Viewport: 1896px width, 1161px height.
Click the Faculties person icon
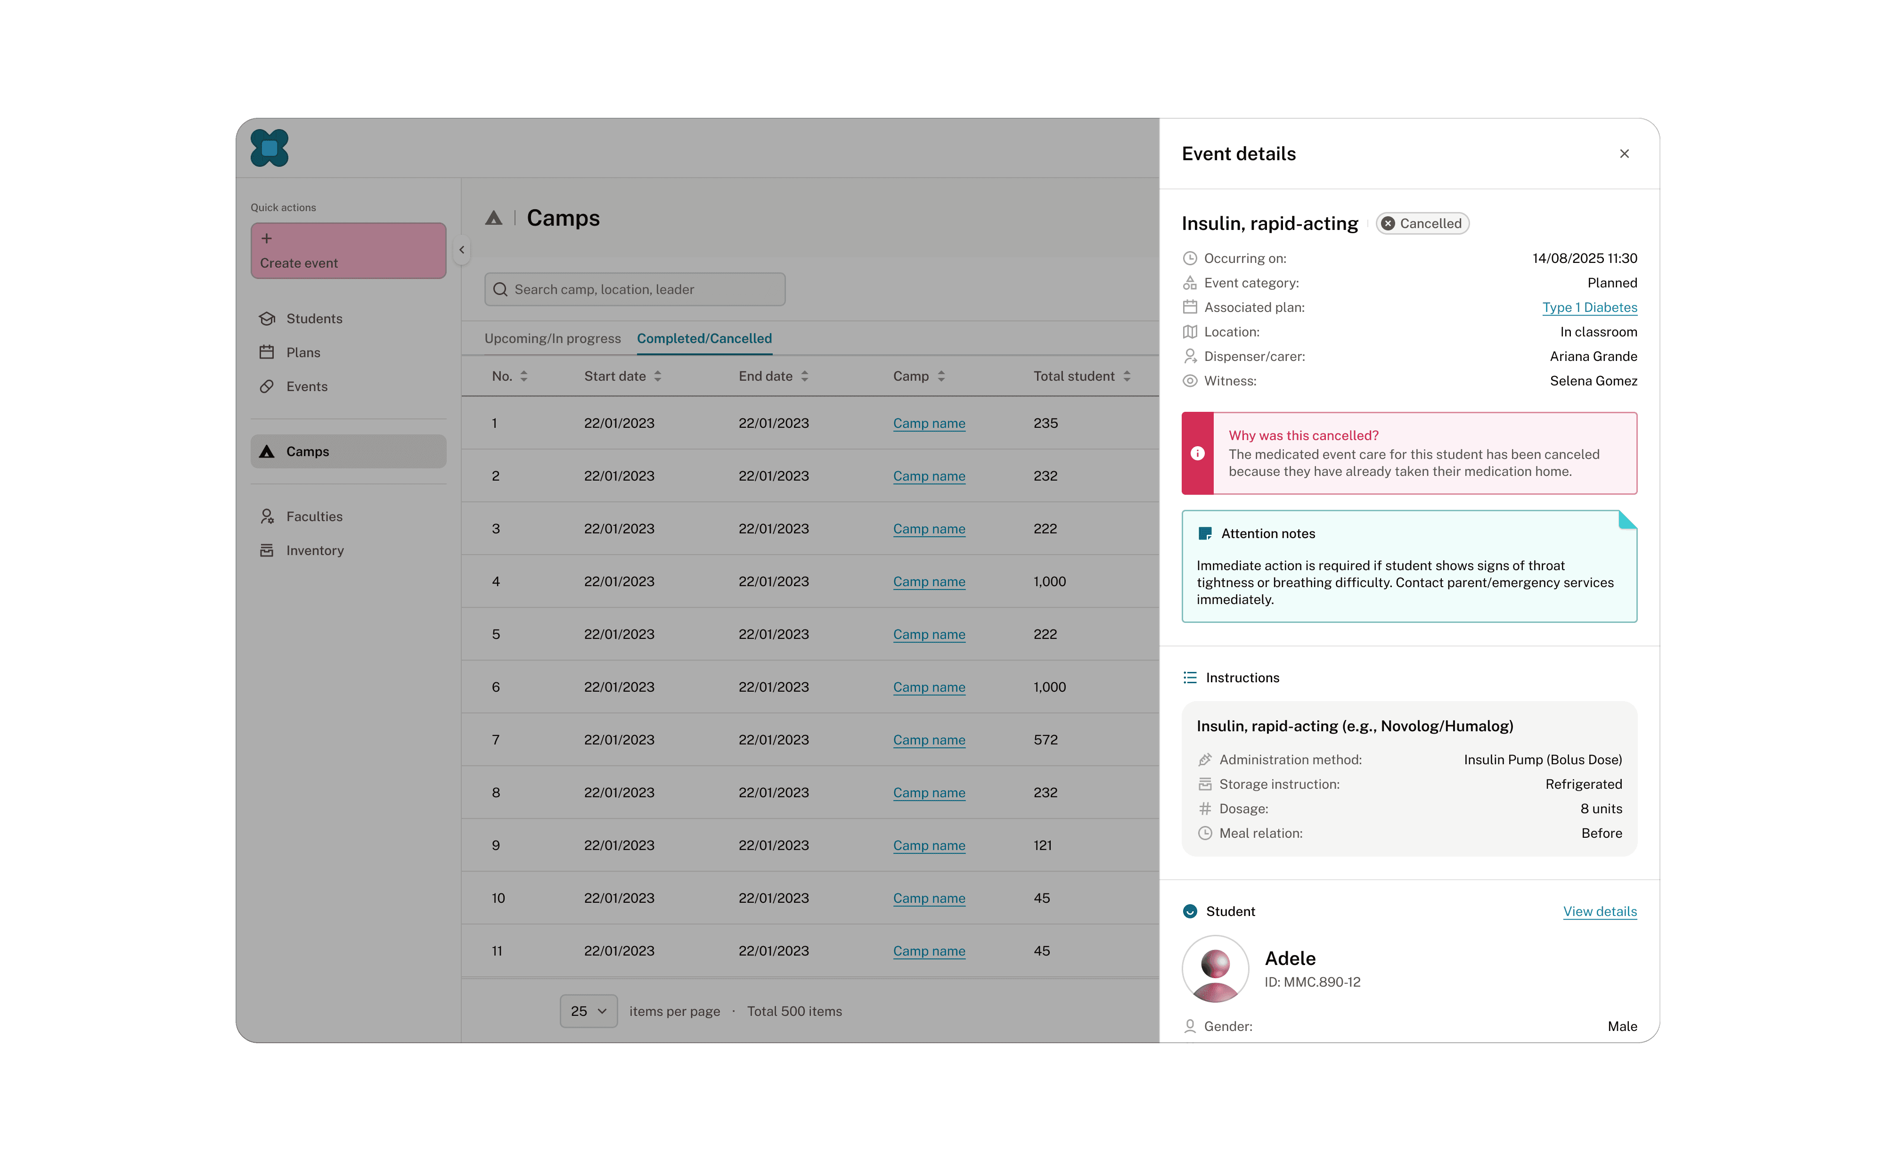point(267,516)
